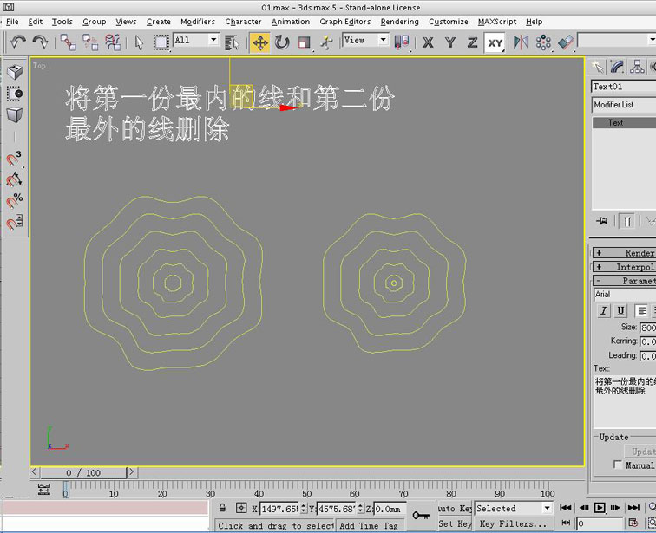656x533 pixels.
Task: Open Key Filters dialog
Action: (513, 523)
